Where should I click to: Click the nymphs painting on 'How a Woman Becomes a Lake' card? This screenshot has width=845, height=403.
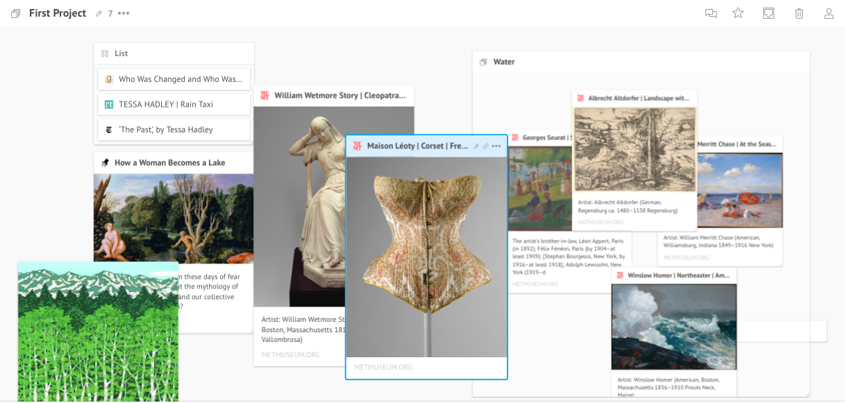tap(174, 218)
